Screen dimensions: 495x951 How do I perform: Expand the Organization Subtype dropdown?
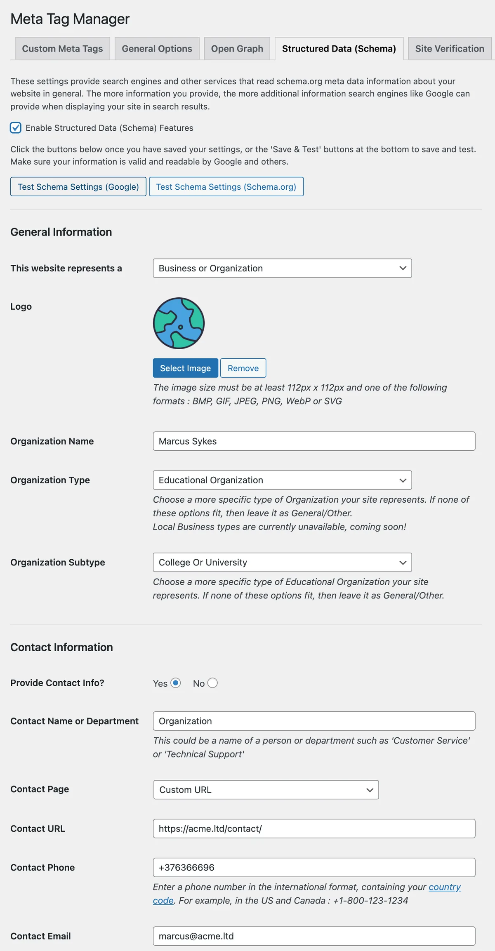pyautogui.click(x=282, y=563)
